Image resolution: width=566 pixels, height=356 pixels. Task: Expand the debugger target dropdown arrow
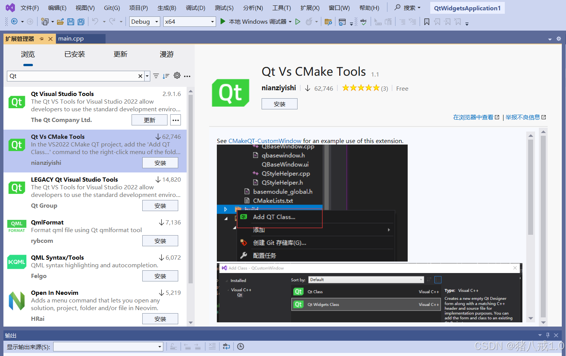[x=290, y=22]
